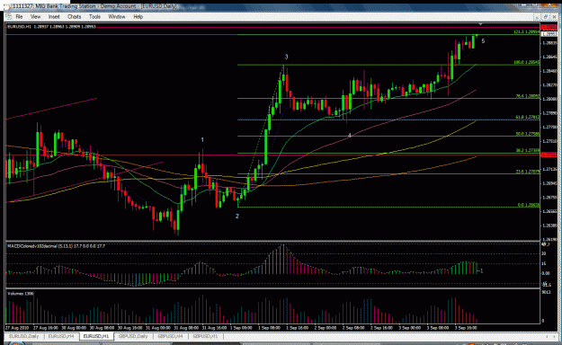Click the application icon beside File menu
This screenshot has width=562, height=345.
[x=8, y=16]
